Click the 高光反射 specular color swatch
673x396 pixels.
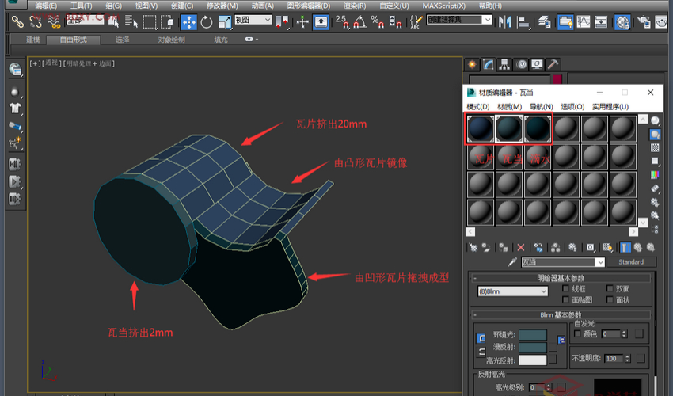(x=533, y=360)
